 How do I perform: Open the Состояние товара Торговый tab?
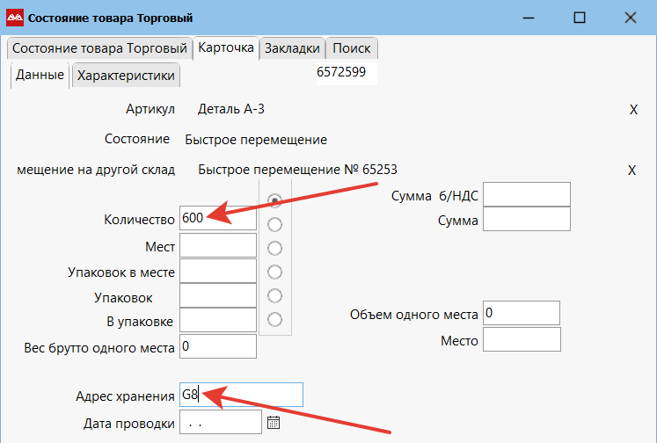99,48
